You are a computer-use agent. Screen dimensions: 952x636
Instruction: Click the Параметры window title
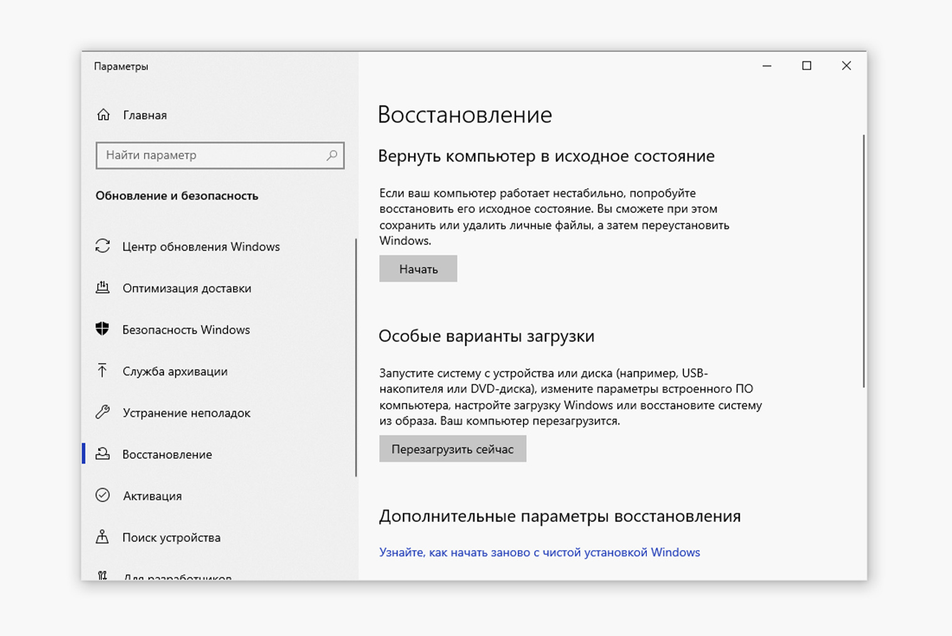(x=121, y=66)
